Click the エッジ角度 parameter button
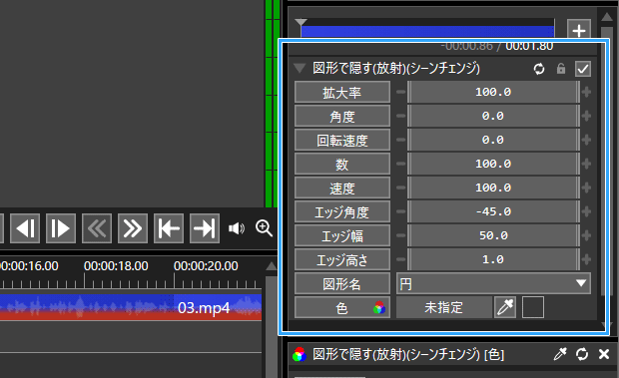This screenshot has height=378, width=619. 342,212
